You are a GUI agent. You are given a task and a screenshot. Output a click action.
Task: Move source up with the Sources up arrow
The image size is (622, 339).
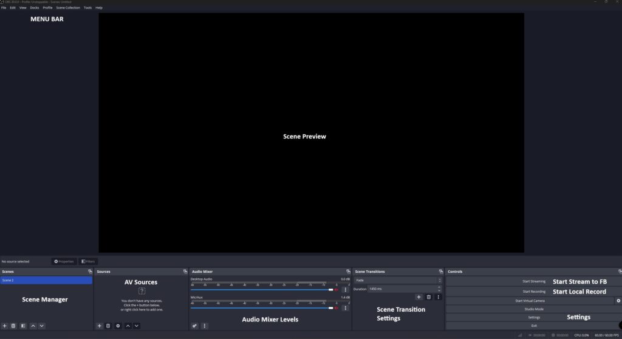pyautogui.click(x=128, y=326)
